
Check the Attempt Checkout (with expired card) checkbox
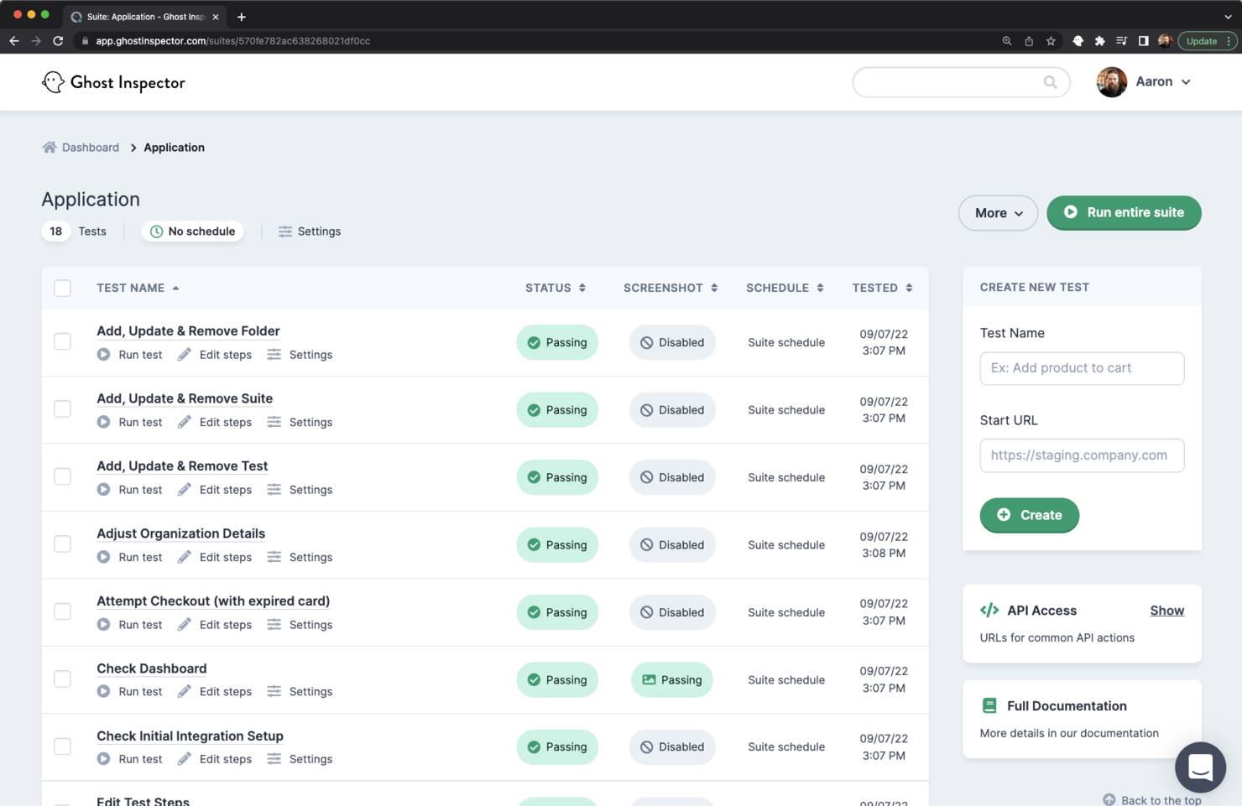point(63,611)
